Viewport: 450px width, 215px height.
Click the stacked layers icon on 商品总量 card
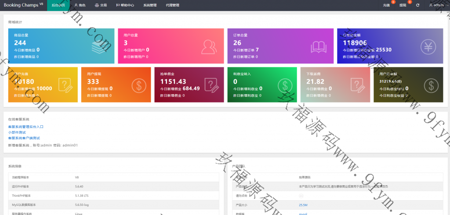(99, 46)
